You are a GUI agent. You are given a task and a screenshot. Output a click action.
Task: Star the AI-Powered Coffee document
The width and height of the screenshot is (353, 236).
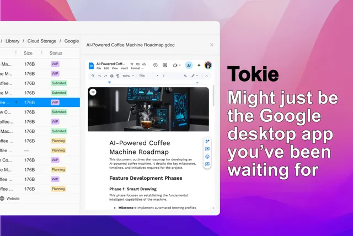click(x=132, y=63)
